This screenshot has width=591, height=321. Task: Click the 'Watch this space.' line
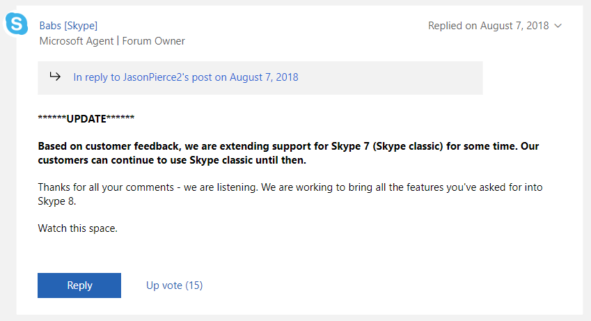pyautogui.click(x=78, y=228)
